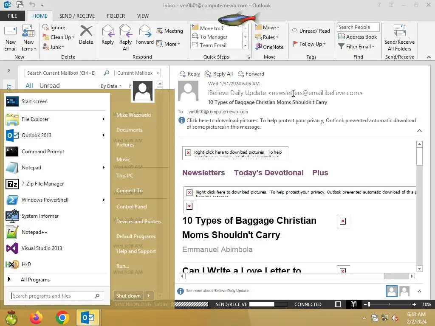Open Clean Up dropdown
Image resolution: width=435 pixels, height=326 pixels.
pos(59,37)
